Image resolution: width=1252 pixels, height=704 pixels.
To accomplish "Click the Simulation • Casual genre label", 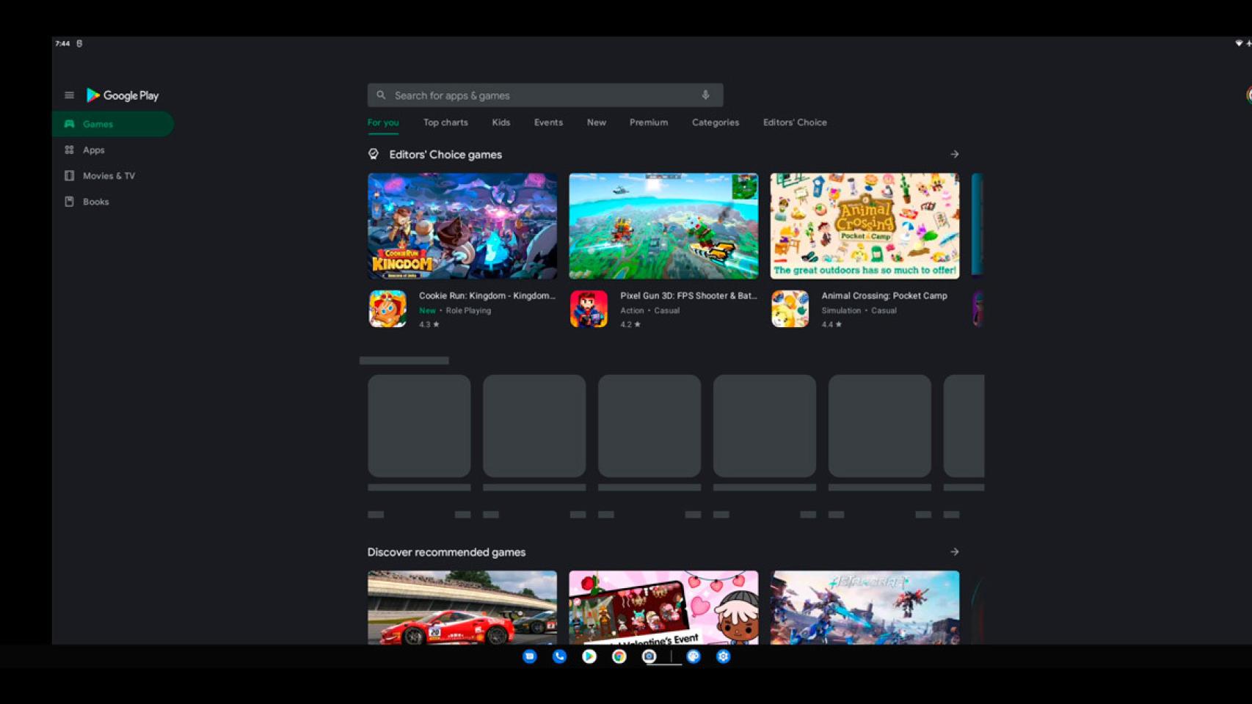I will point(859,310).
